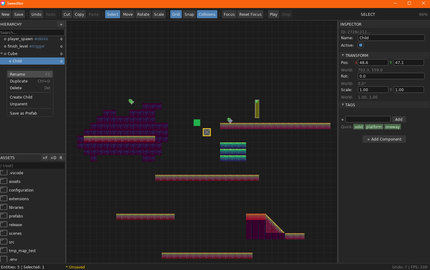Edit the Rot value field
The width and height of the screenshot is (430, 270).
pos(391,76)
